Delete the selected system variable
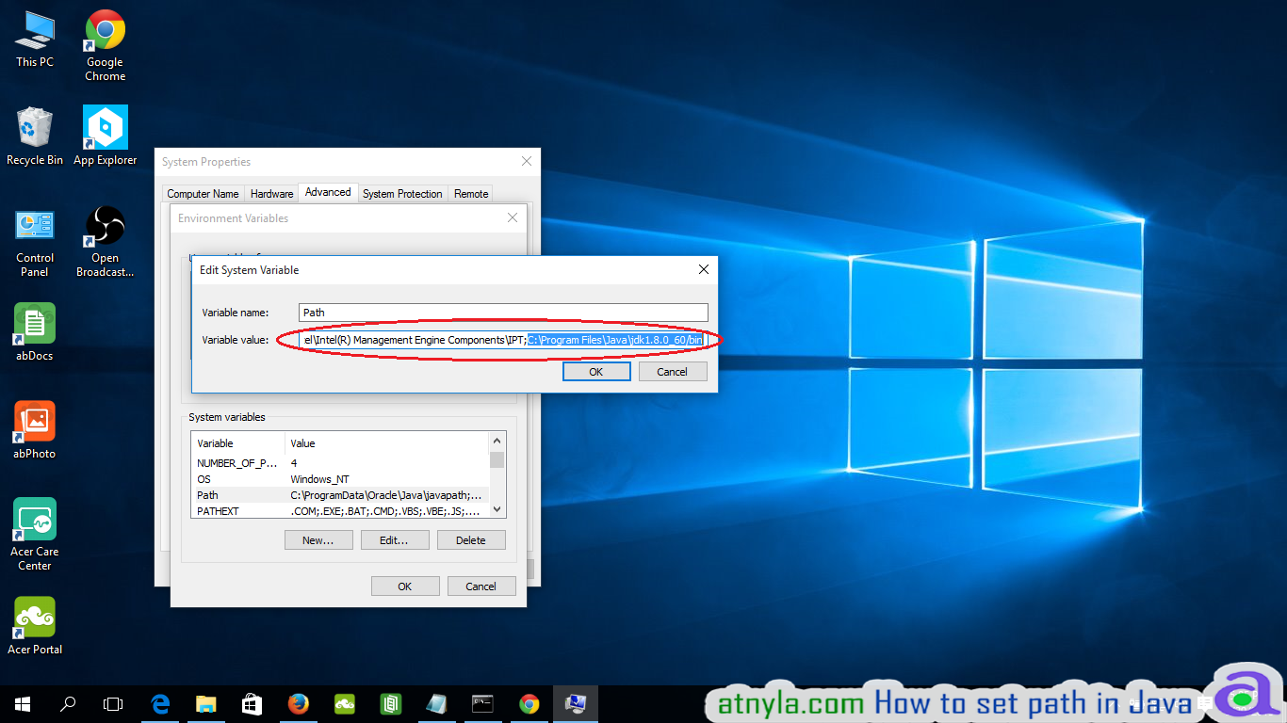This screenshot has height=723, width=1287. (x=471, y=539)
